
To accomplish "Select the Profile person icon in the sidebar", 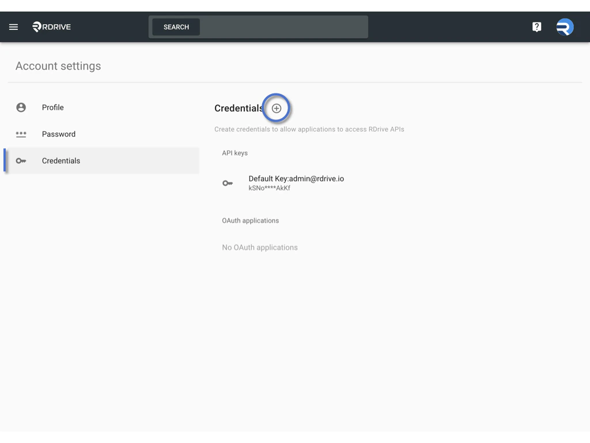I will (x=21, y=107).
